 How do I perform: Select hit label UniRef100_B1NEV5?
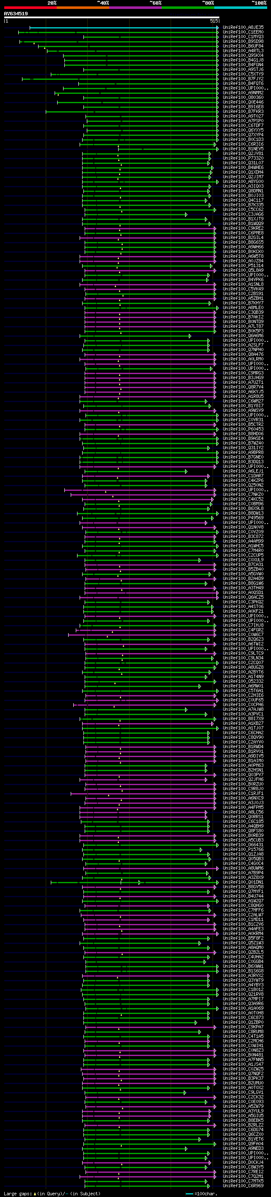(243, 149)
